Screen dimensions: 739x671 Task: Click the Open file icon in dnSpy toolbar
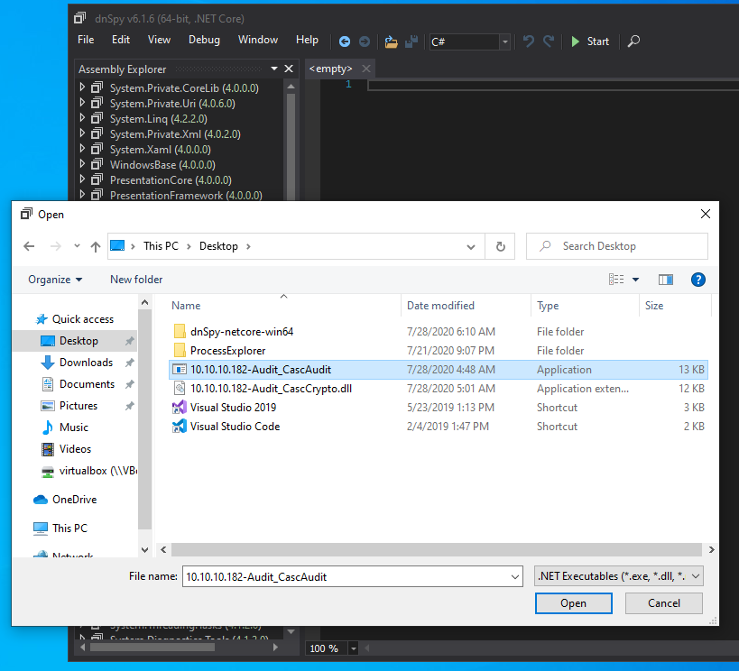pyautogui.click(x=391, y=41)
